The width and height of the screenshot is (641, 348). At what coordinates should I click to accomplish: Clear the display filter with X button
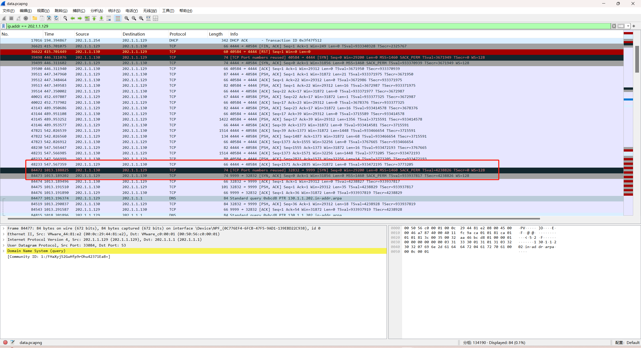tap(614, 26)
